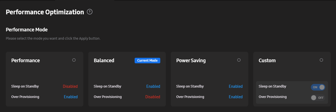Image resolution: width=336 pixels, height=112 pixels.
Task: Enable the Custom Over Provisioning toggle
Action: coord(318,98)
